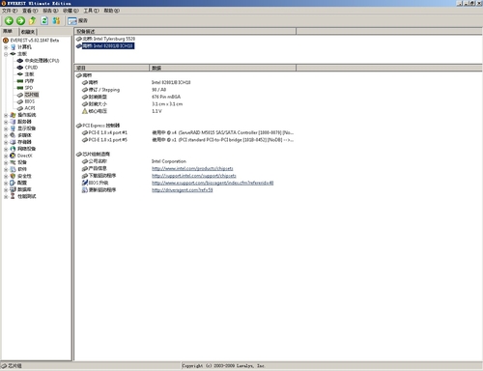This screenshot has width=483, height=371.
Task: Click the 项目 column header
Action: [x=112, y=68]
